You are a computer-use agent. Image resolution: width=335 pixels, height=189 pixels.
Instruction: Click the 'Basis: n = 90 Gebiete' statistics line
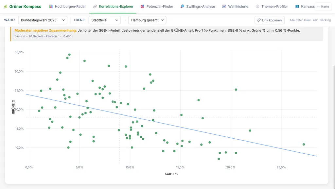click(43, 36)
